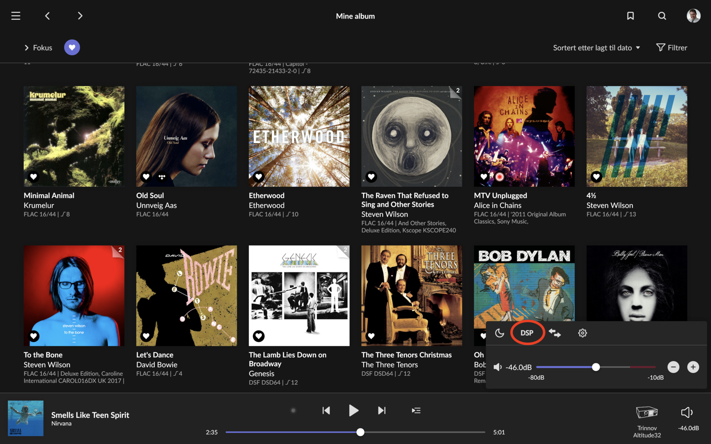Viewport: 711px width, 444px height.
Task: Open the footer volume speaker icon
Action: point(687,412)
